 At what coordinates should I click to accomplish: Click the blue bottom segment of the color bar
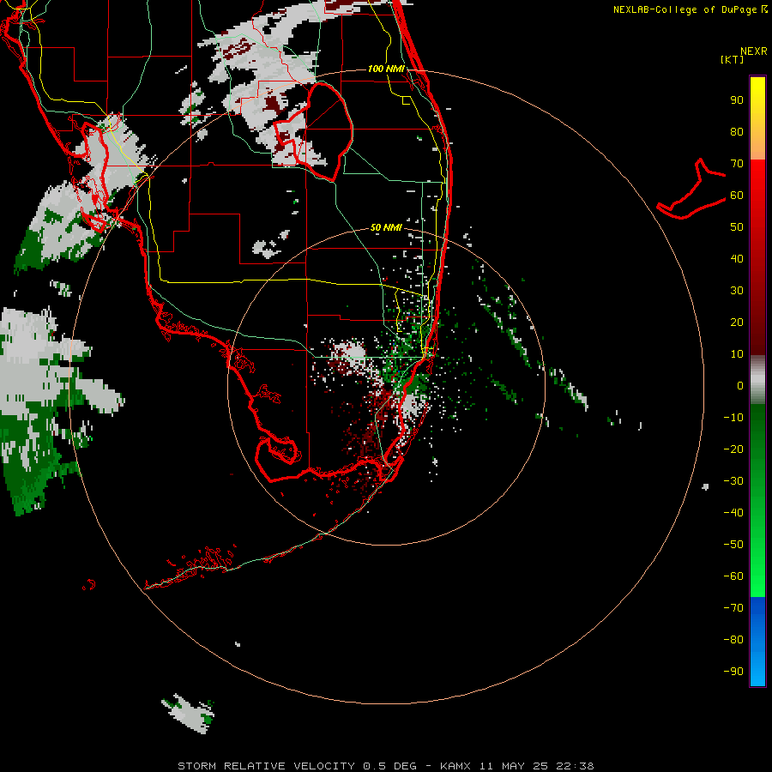click(757, 642)
